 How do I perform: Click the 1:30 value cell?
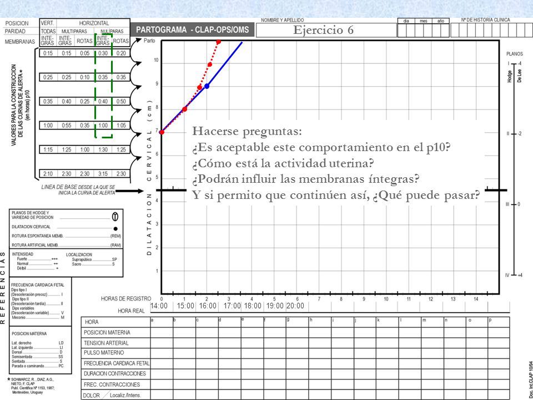click(103, 149)
